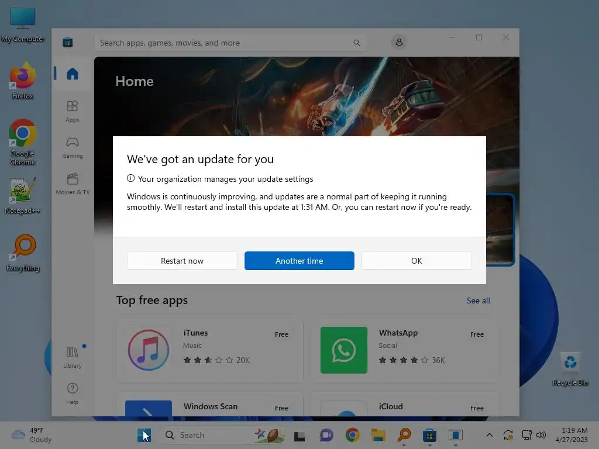Open the Library in Store sidebar
This screenshot has height=449, width=599.
(x=72, y=357)
